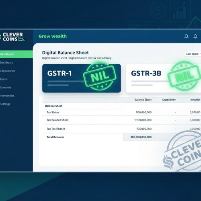The width and height of the screenshot is (201, 201).
Task: Select the Tax Balance Sheet row
Action: click(x=121, y=120)
